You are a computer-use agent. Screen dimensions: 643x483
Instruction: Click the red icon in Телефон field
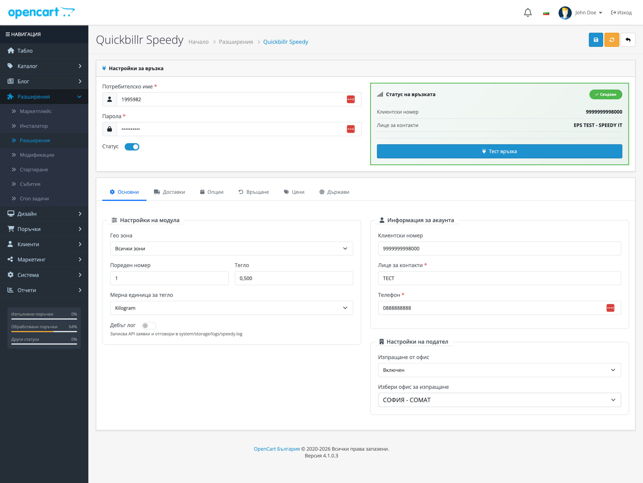610,308
